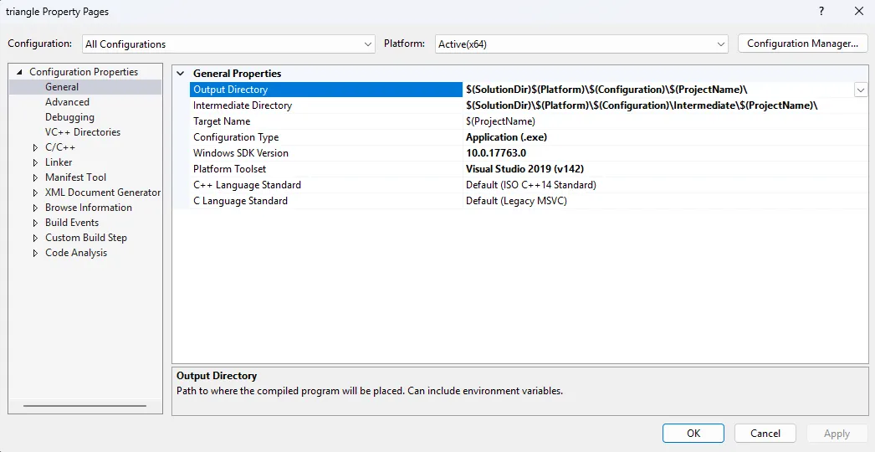The image size is (875, 452).
Task: Select the Intermediate Directory property row
Action: [243, 105]
